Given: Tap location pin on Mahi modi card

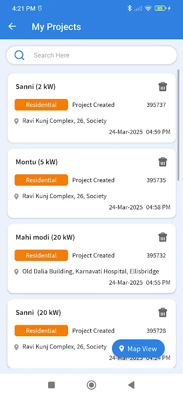Looking at the screenshot, I should coord(16,272).
